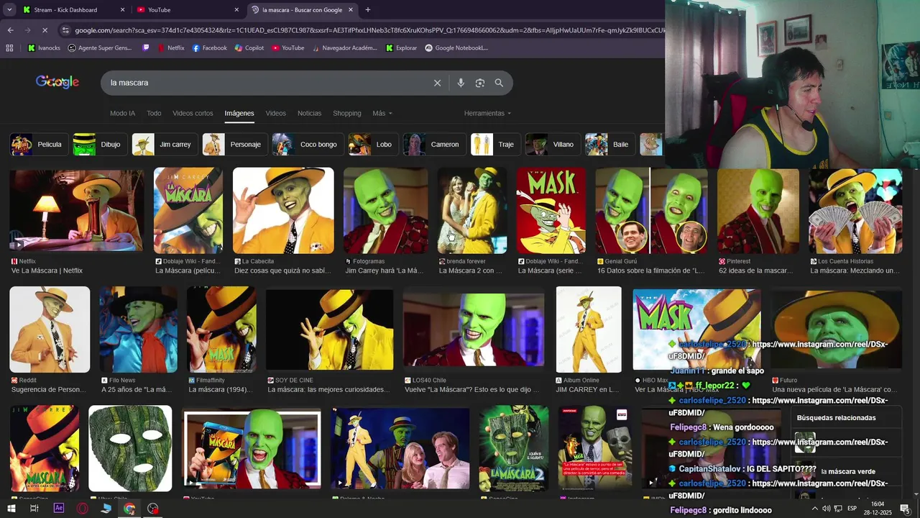Screen dimensions: 920x518
Task: Open the notification center icon
Action: pos(905,509)
